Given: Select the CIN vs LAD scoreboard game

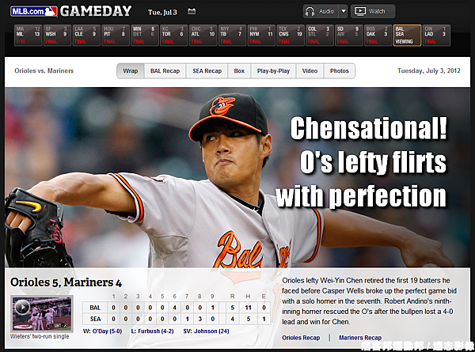Looking at the screenshot, I should (x=436, y=36).
